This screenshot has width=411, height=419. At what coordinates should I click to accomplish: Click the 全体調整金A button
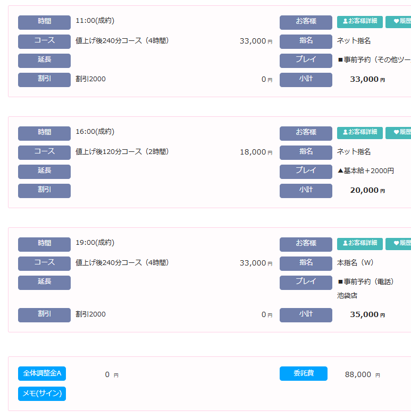(42, 373)
